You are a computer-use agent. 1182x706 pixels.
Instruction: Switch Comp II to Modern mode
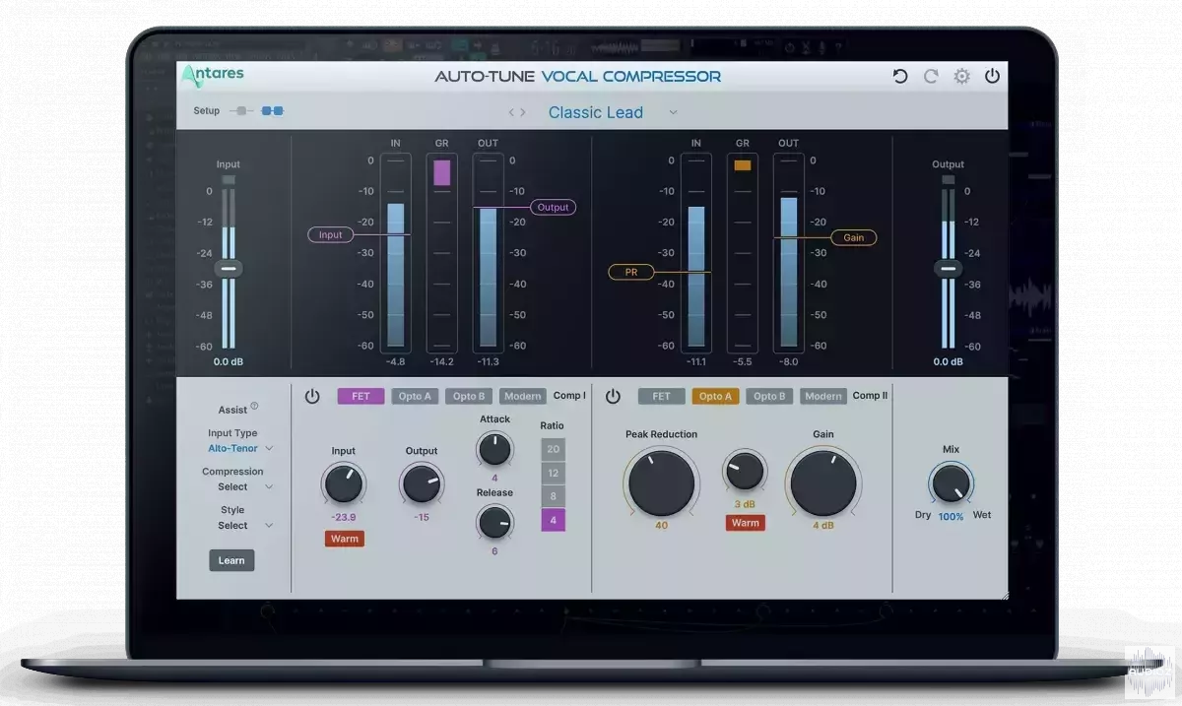(822, 397)
